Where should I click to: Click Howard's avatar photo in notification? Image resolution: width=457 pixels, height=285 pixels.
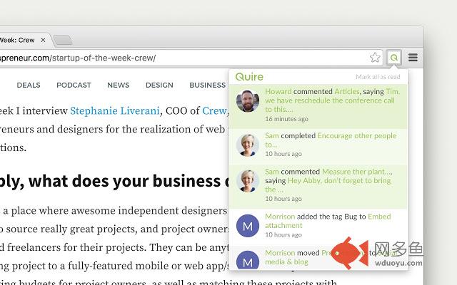[x=248, y=101]
